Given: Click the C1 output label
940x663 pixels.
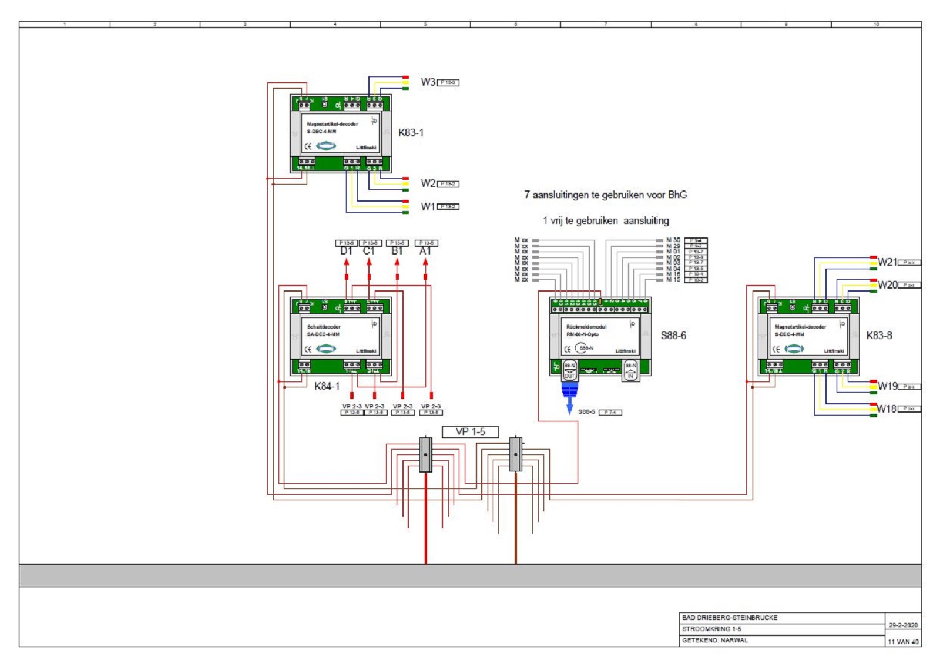Looking at the screenshot, I should (x=368, y=251).
